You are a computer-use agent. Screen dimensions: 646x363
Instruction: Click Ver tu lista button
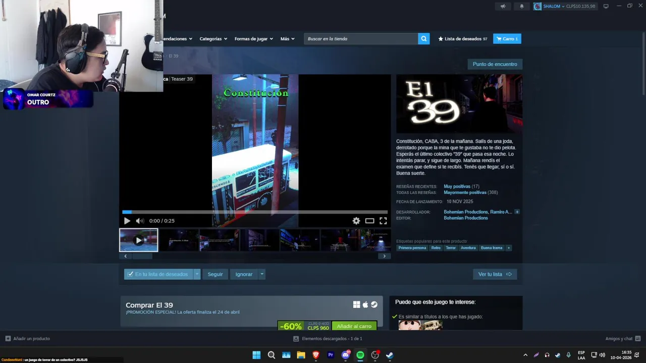[x=495, y=274]
